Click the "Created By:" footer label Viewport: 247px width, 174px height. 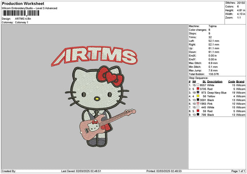(x=9, y=171)
